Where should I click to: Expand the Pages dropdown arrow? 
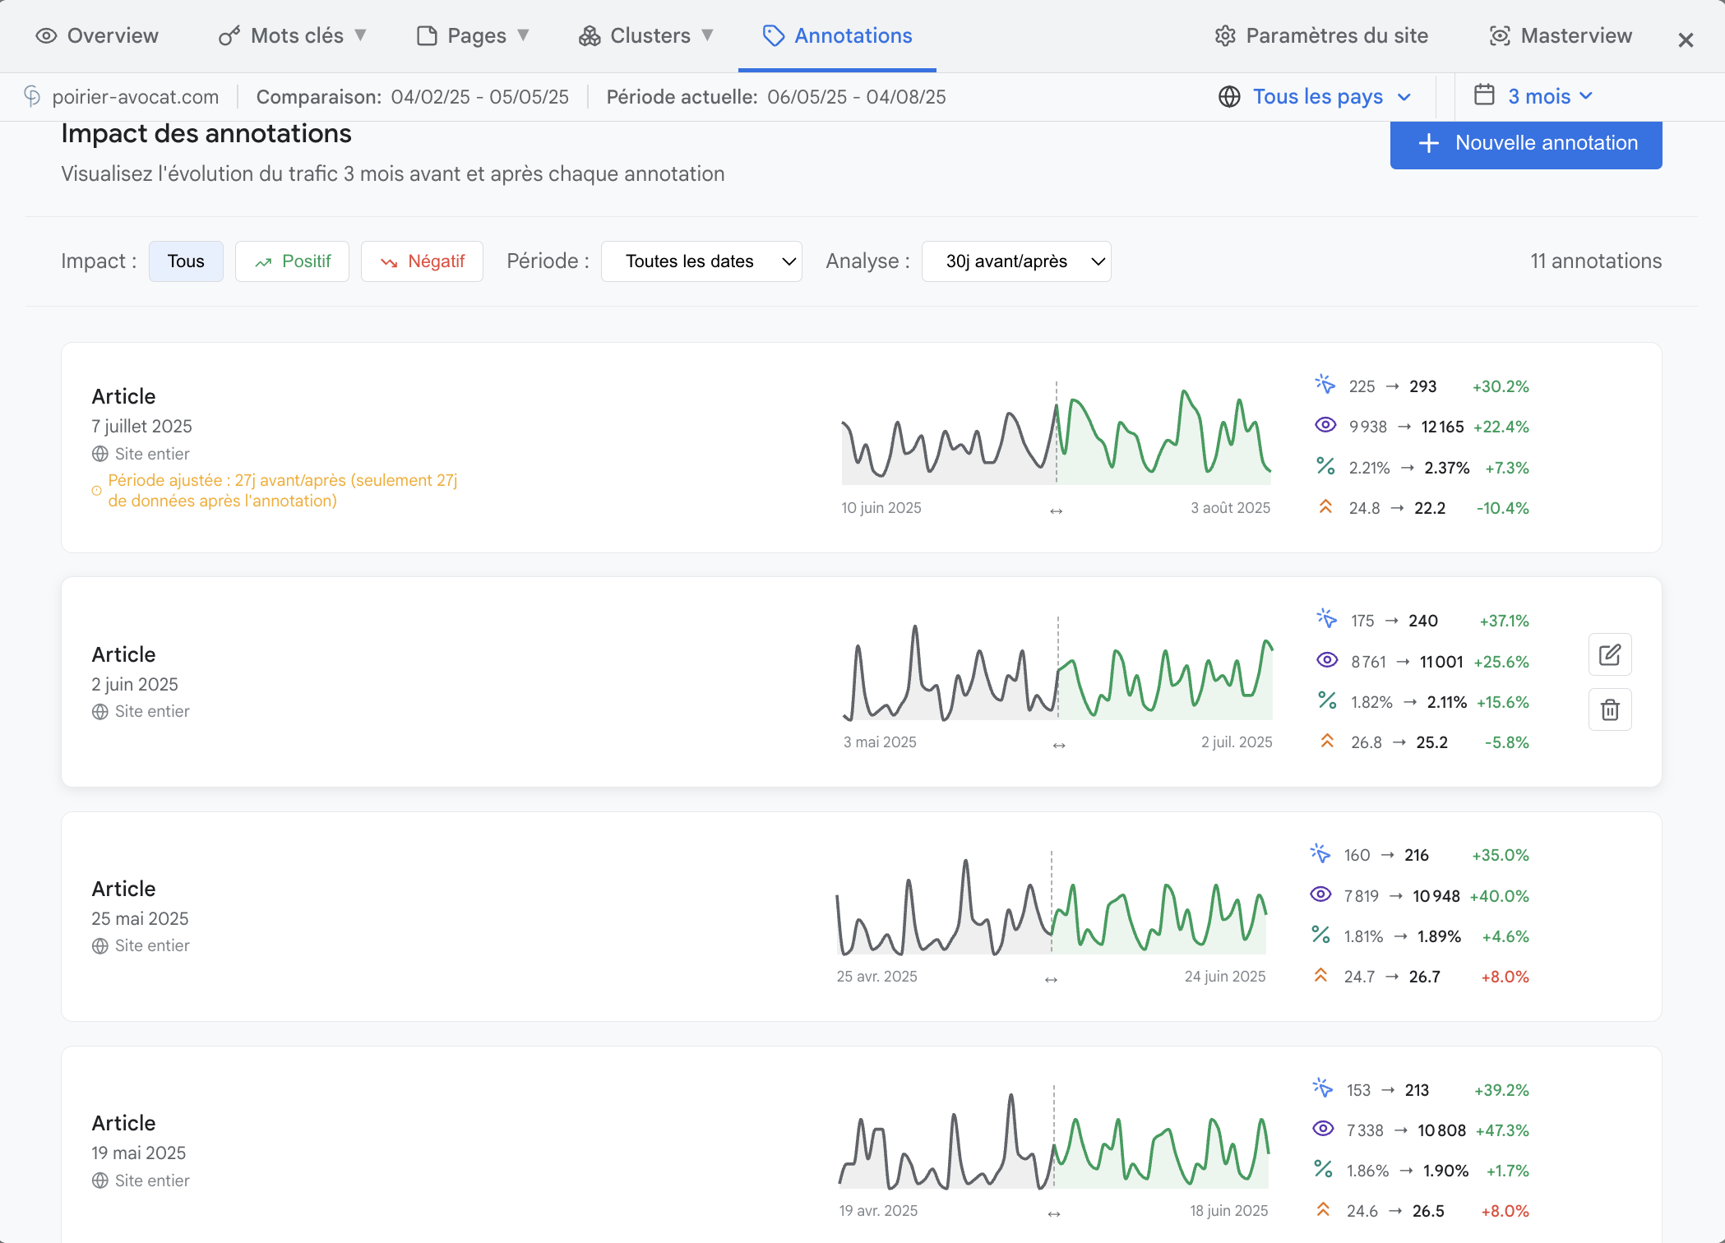(x=523, y=35)
